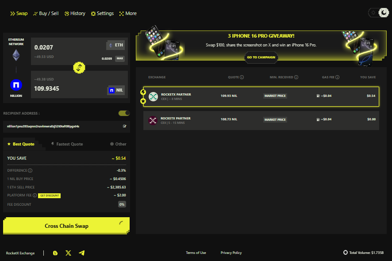The image size is (392, 261).
Task: Edit the 0.0207 ETH amount field
Action: [44, 47]
